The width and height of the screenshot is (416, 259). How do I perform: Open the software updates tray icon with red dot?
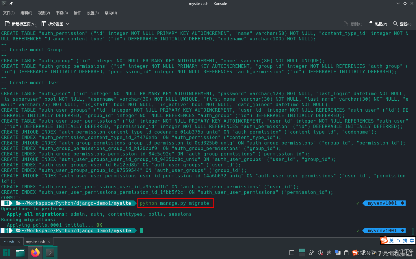coord(320,253)
